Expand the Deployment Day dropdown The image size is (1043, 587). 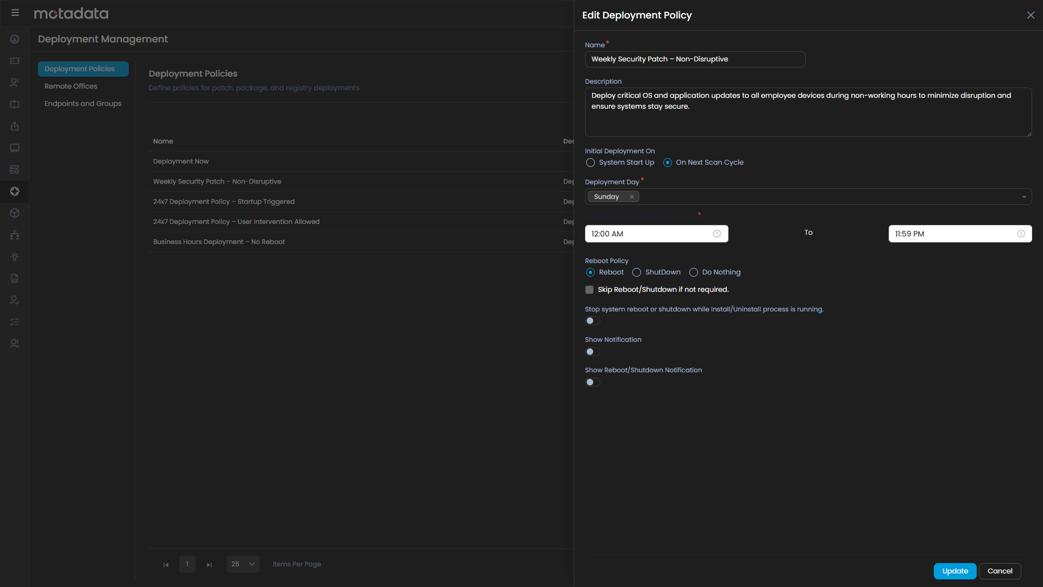click(x=1023, y=197)
